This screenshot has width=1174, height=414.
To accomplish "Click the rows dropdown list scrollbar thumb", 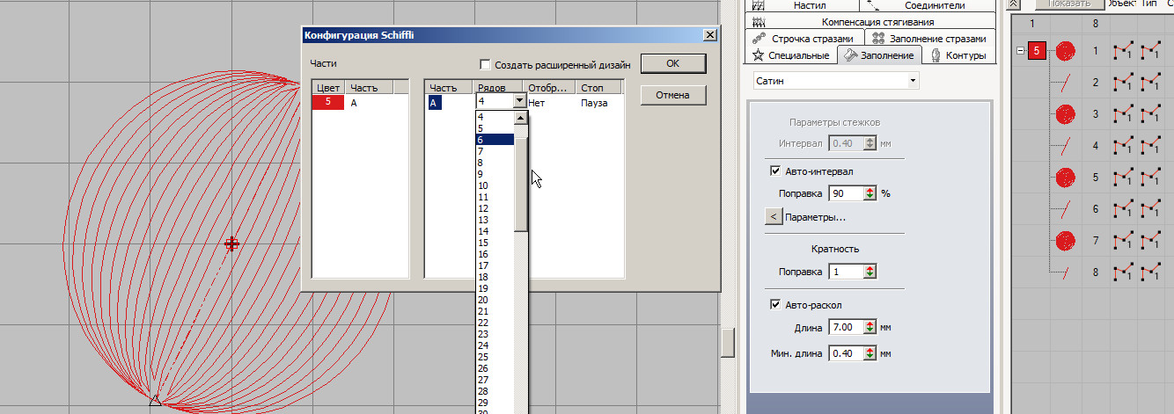I will point(521,185).
